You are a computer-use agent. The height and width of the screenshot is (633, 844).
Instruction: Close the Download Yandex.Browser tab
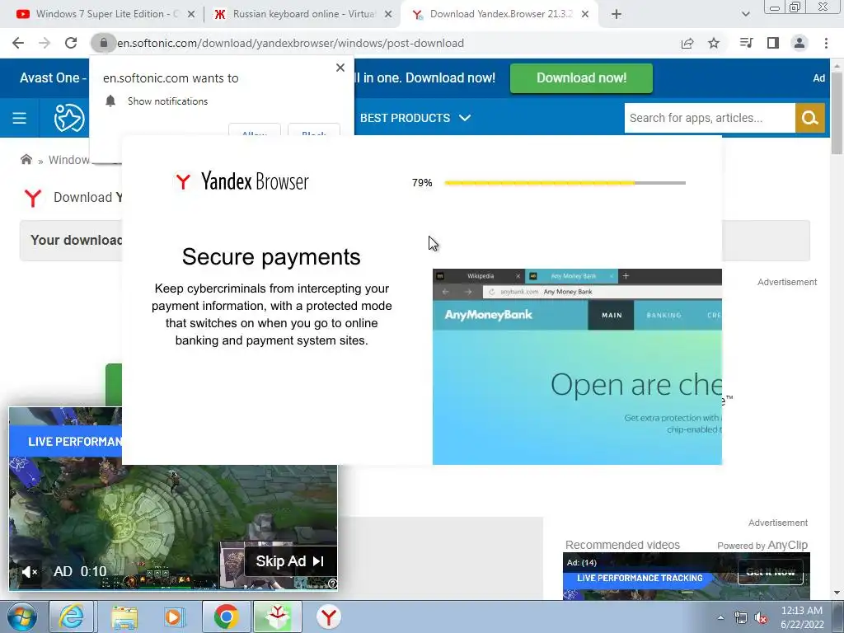tap(585, 15)
